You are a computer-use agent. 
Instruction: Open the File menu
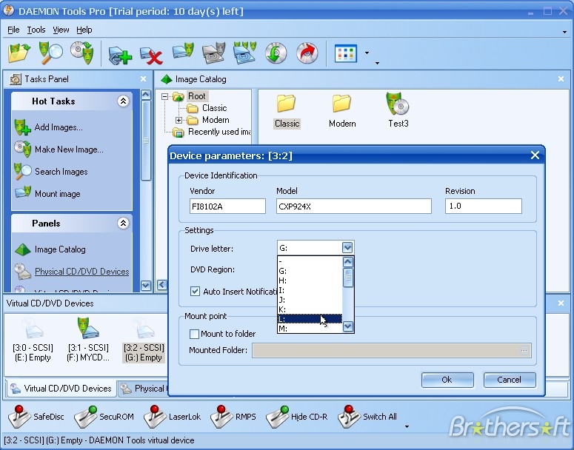(x=13, y=30)
